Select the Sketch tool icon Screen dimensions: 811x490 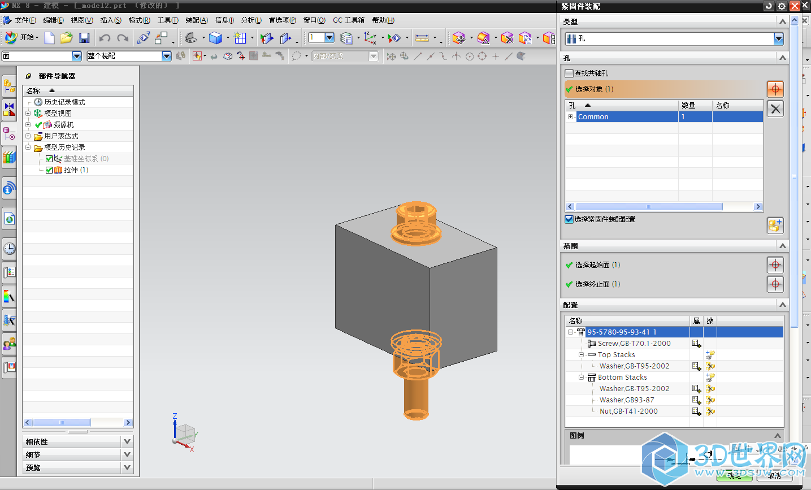point(191,38)
